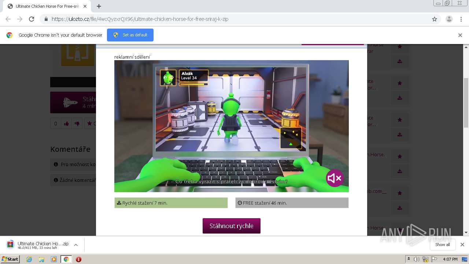Open the Chrome three-dot menu
The width and height of the screenshot is (469, 264).
coord(461,19)
